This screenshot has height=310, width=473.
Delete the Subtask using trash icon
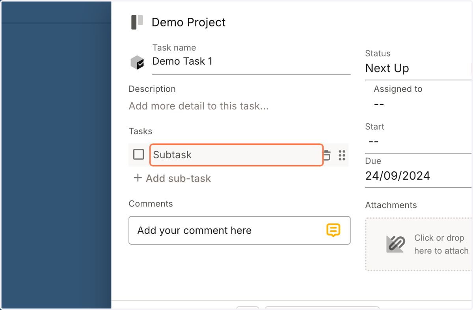[327, 155]
